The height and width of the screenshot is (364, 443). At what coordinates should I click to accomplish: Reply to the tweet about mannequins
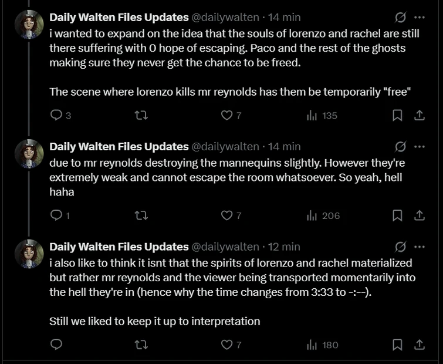click(x=56, y=215)
